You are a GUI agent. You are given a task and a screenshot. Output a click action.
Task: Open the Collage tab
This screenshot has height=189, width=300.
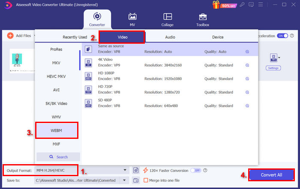pyautogui.click(x=168, y=20)
